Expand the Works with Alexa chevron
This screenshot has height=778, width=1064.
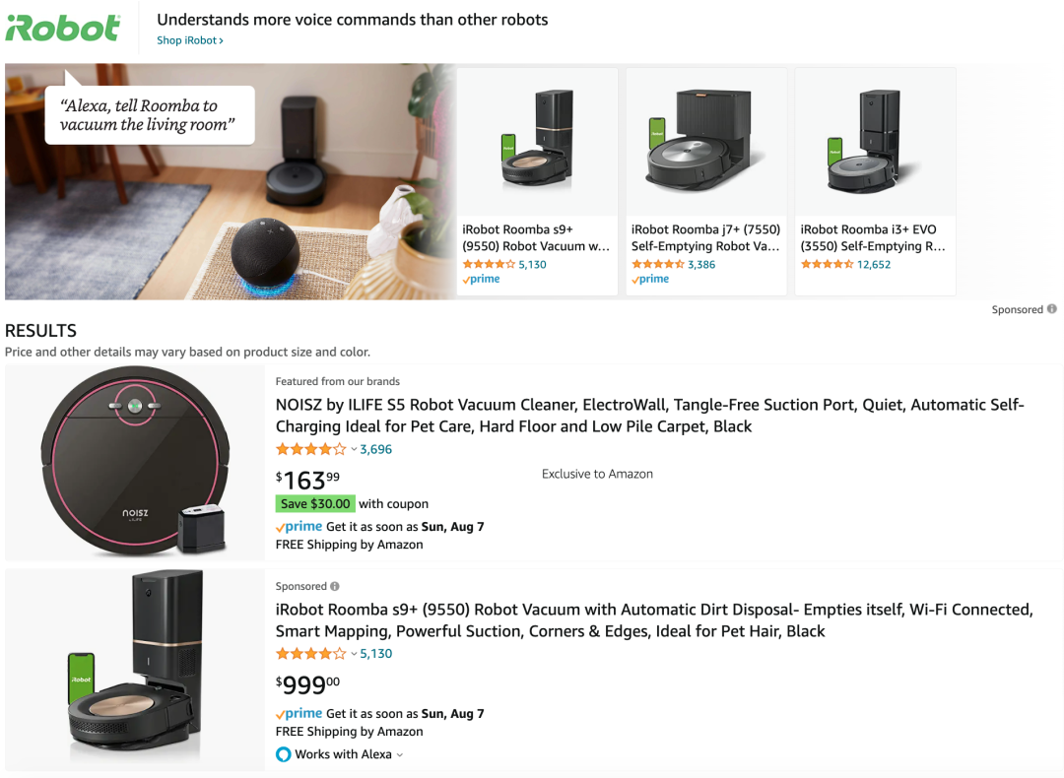(400, 755)
